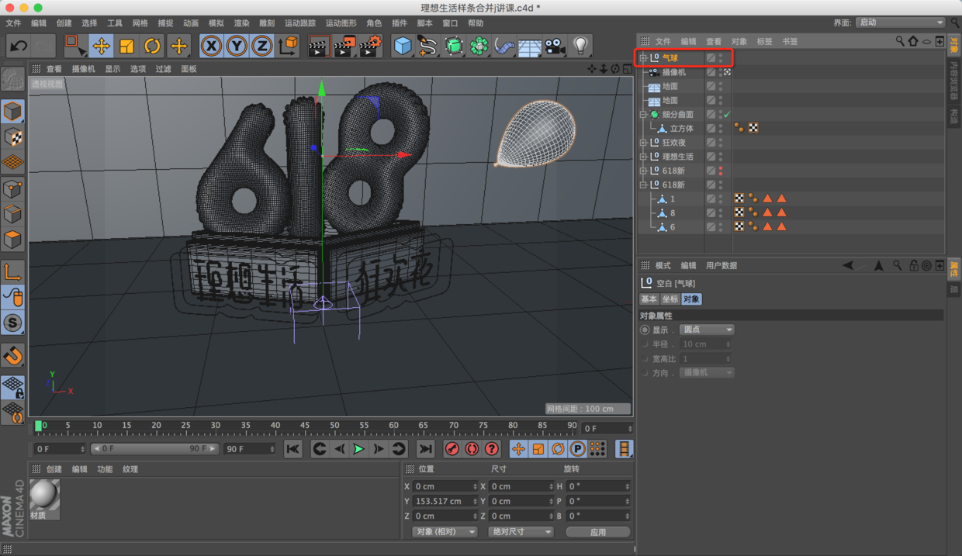Toggle layer box of 立方体
The image size is (962, 556).
point(711,129)
